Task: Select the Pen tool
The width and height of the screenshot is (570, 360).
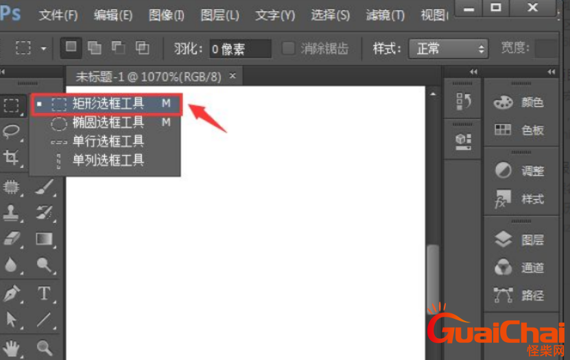Action: coord(12,293)
